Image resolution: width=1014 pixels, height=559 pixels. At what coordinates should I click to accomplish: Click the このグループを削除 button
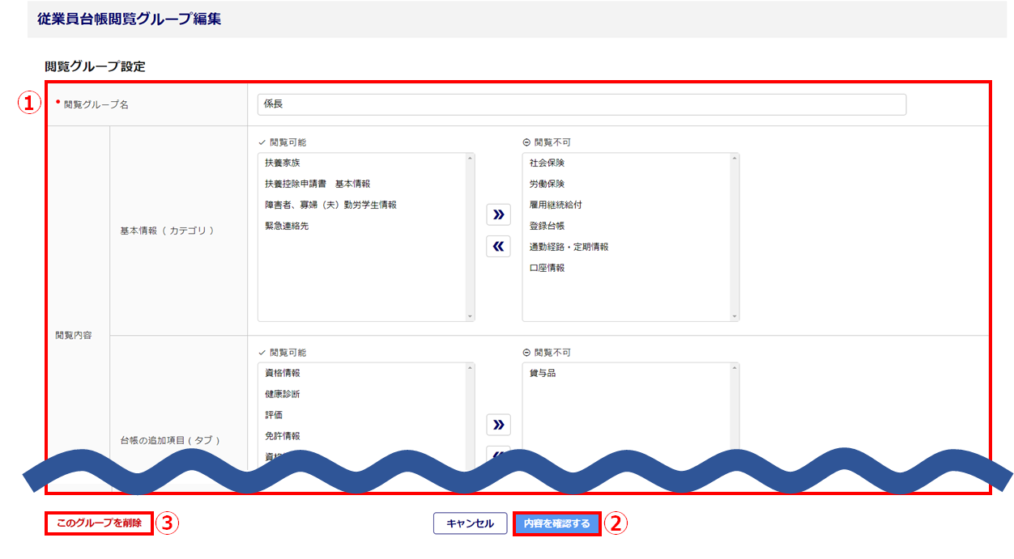tap(99, 523)
